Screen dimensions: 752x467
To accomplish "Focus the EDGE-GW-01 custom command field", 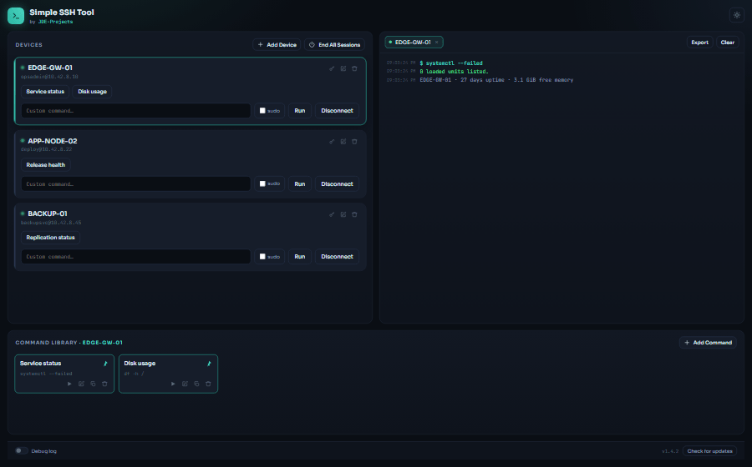I will point(135,111).
